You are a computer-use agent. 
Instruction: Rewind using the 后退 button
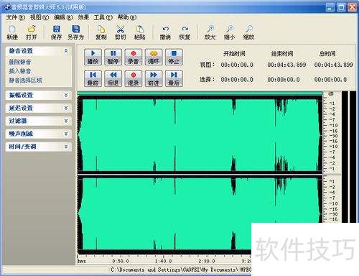[113, 78]
